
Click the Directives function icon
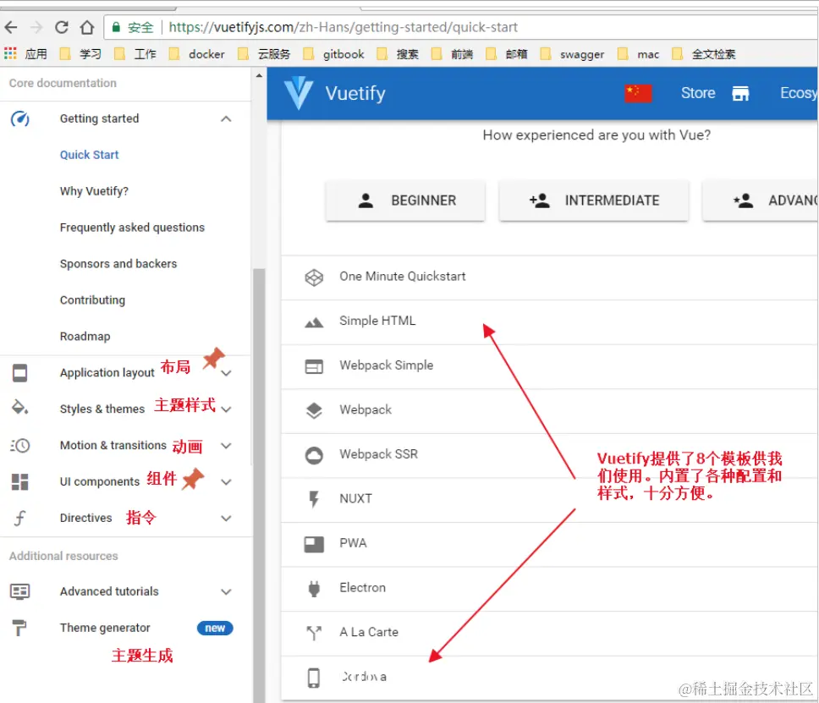pos(19,518)
